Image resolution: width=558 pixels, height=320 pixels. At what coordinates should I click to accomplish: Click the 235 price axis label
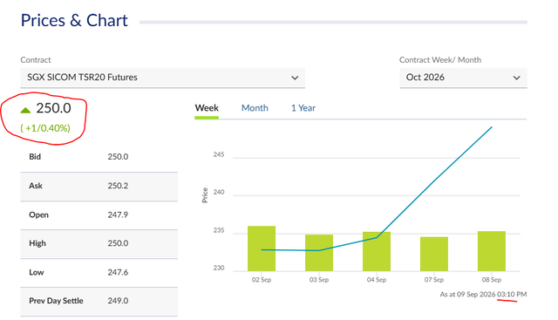[219, 230]
